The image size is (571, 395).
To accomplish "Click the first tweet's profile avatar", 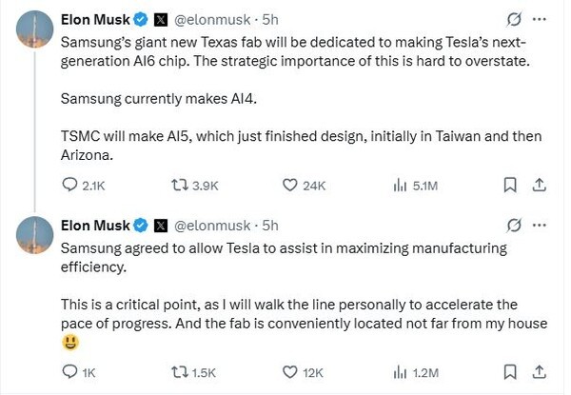I will coord(35,31).
